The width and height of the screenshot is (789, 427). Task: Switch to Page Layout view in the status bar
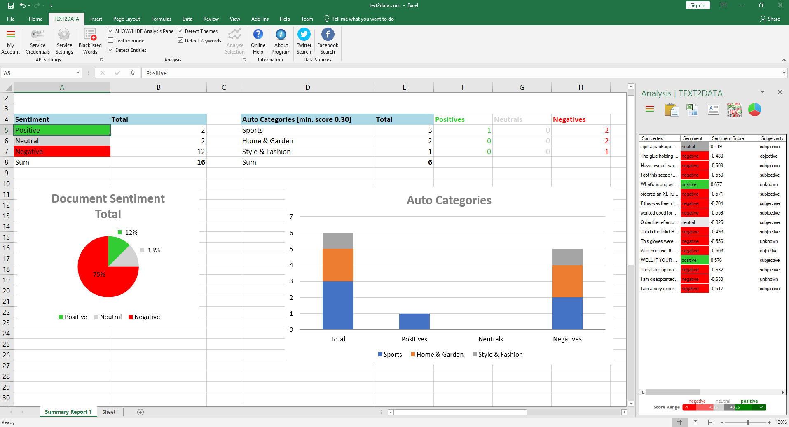[695, 422]
